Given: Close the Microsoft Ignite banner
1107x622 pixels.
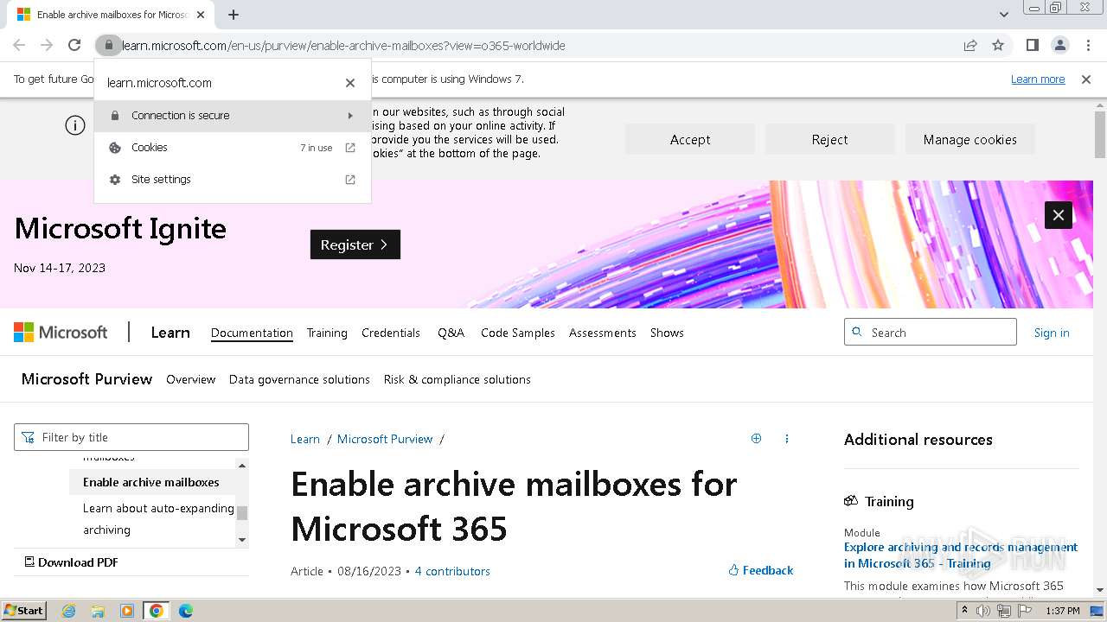Looking at the screenshot, I should tap(1059, 215).
